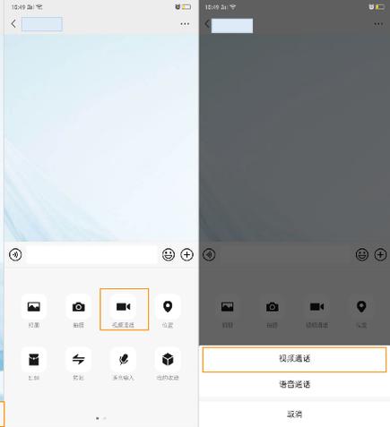The height and width of the screenshot is (427, 390).
Task: Tap dimmed camera icon in right screen
Action: tap(273, 307)
